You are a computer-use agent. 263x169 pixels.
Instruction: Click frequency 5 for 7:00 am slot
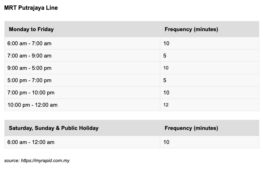pos(165,56)
